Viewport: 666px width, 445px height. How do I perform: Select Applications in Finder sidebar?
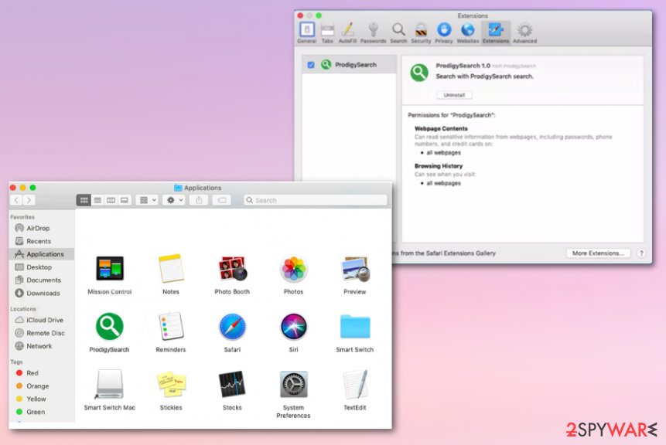click(x=42, y=254)
